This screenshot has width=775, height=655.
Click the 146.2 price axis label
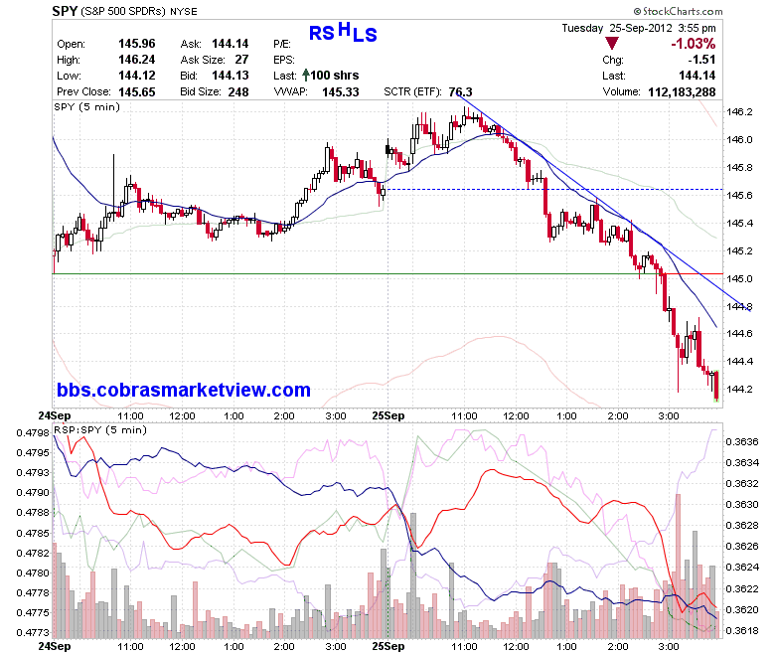[x=739, y=111]
